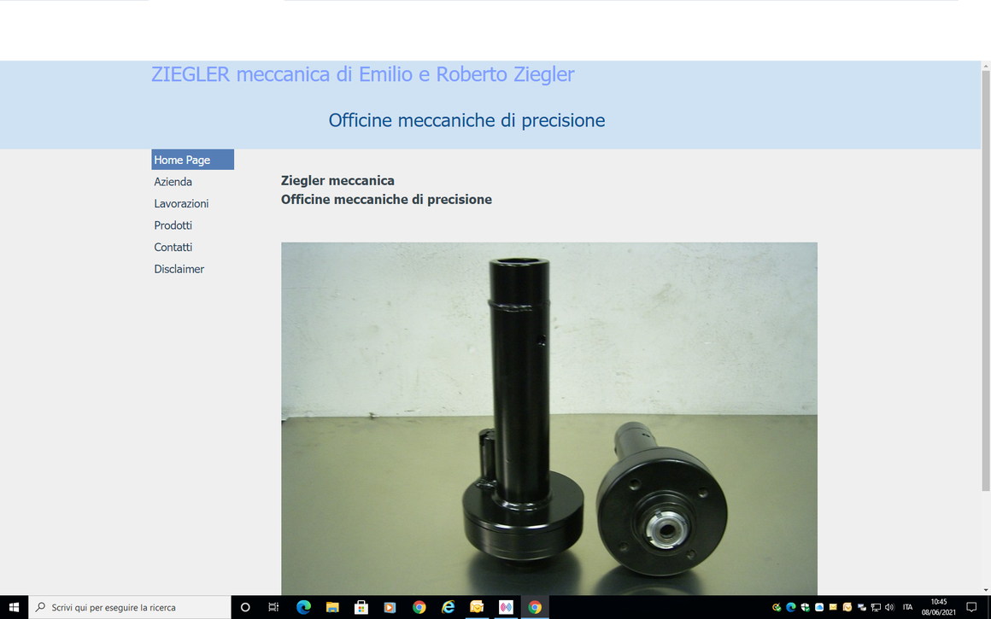Launch Internet Explorer from the taskbar
This screenshot has width=991, height=619.
point(449,607)
